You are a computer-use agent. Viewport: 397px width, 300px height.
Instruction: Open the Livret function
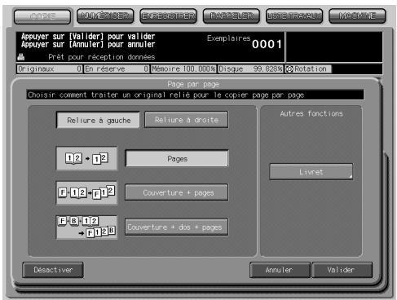[x=311, y=172]
